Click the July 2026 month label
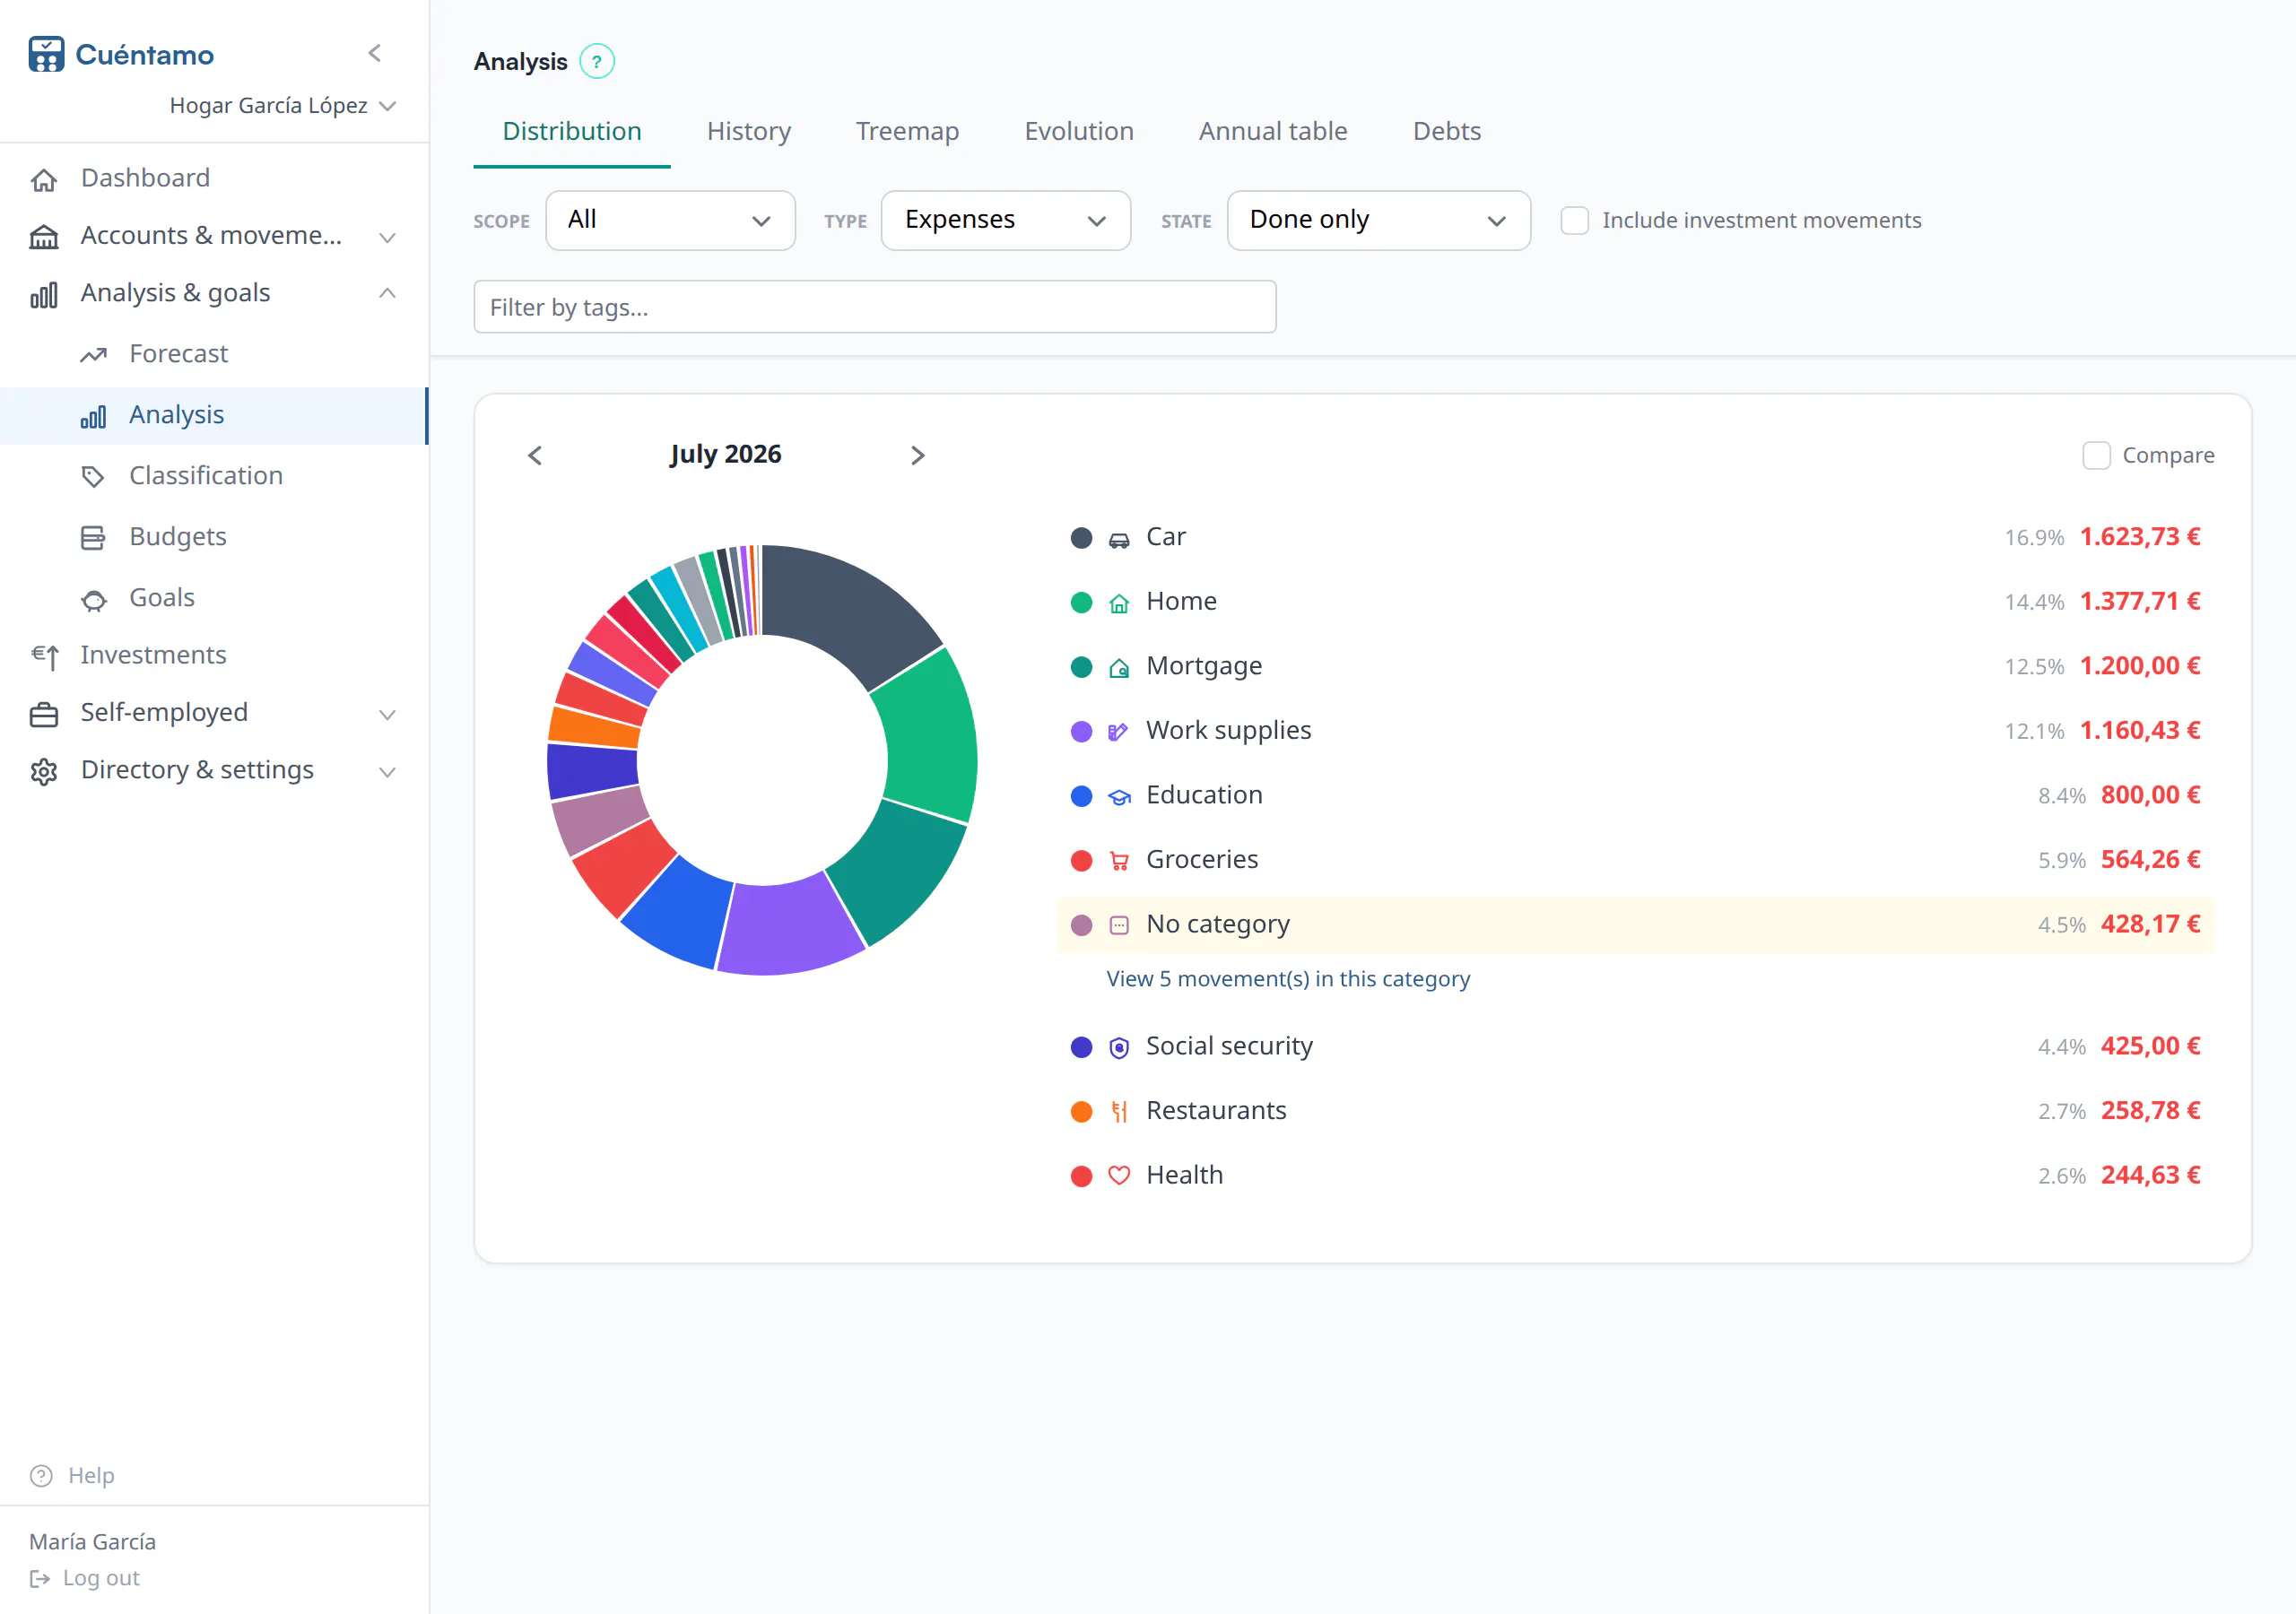 point(725,454)
